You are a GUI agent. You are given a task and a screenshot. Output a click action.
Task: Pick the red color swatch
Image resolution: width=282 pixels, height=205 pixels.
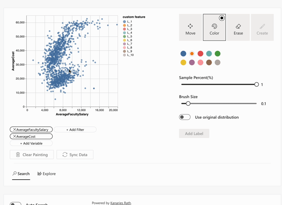click(200, 54)
